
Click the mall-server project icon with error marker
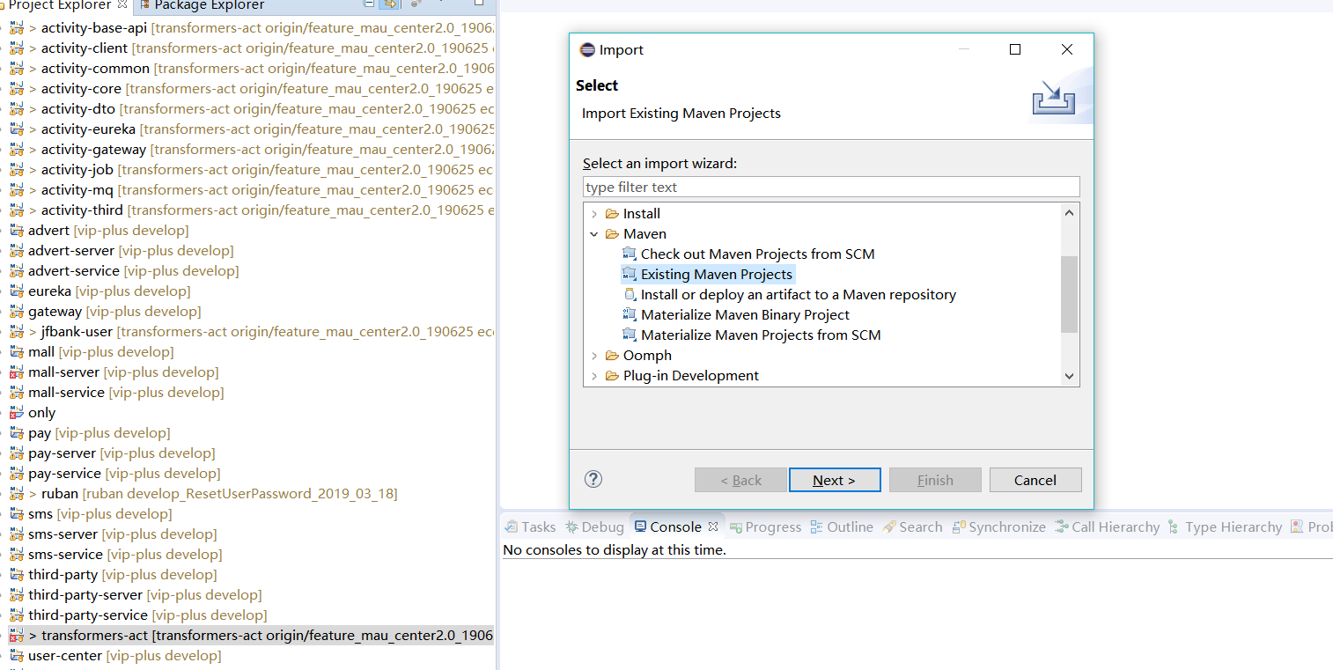[17, 372]
